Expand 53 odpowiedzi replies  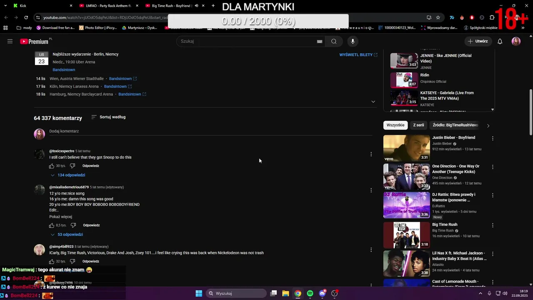(67, 235)
